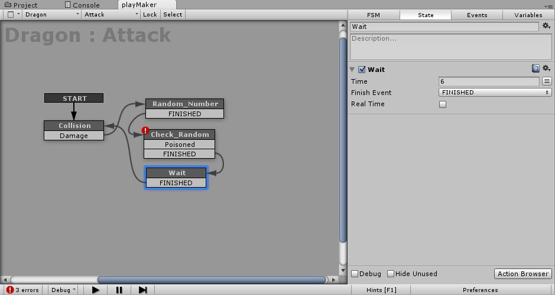Image resolution: width=555 pixels, height=295 pixels.
Task: Open help for the Wait action
Action: [x=535, y=68]
